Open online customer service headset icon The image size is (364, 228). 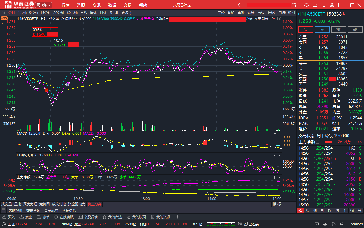point(306,5)
